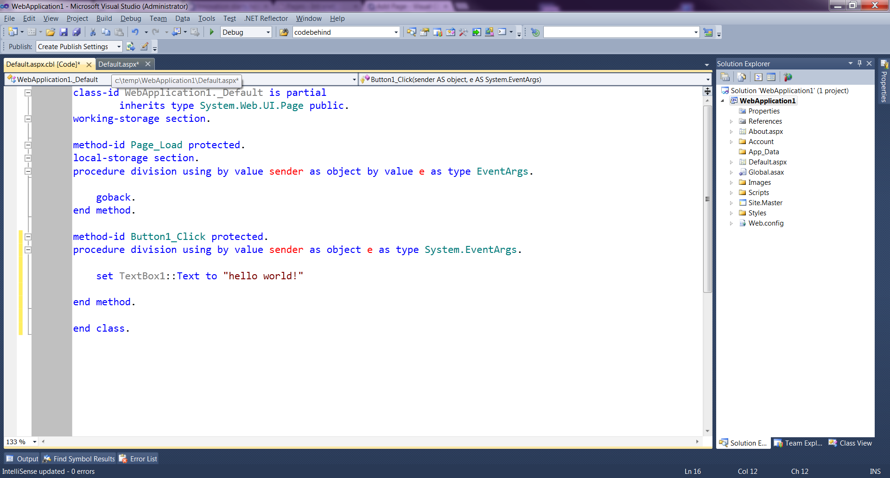Click the Save icon in the toolbar
Screen dimensions: 890x478
[x=64, y=32]
